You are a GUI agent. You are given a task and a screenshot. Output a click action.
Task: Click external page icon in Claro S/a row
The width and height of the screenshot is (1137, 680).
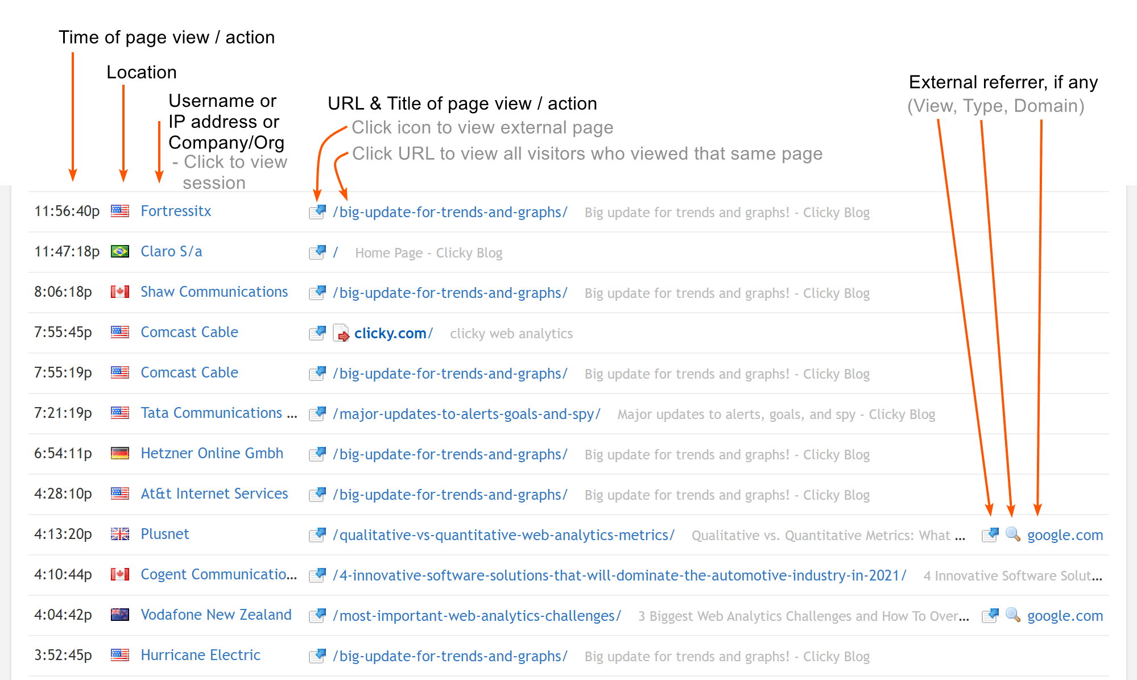click(x=317, y=252)
